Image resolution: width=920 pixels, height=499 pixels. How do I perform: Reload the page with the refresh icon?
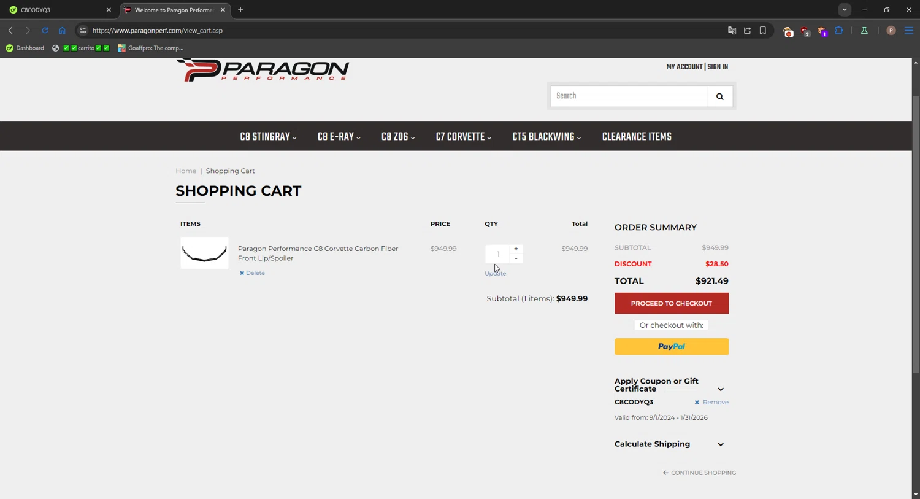(x=45, y=30)
